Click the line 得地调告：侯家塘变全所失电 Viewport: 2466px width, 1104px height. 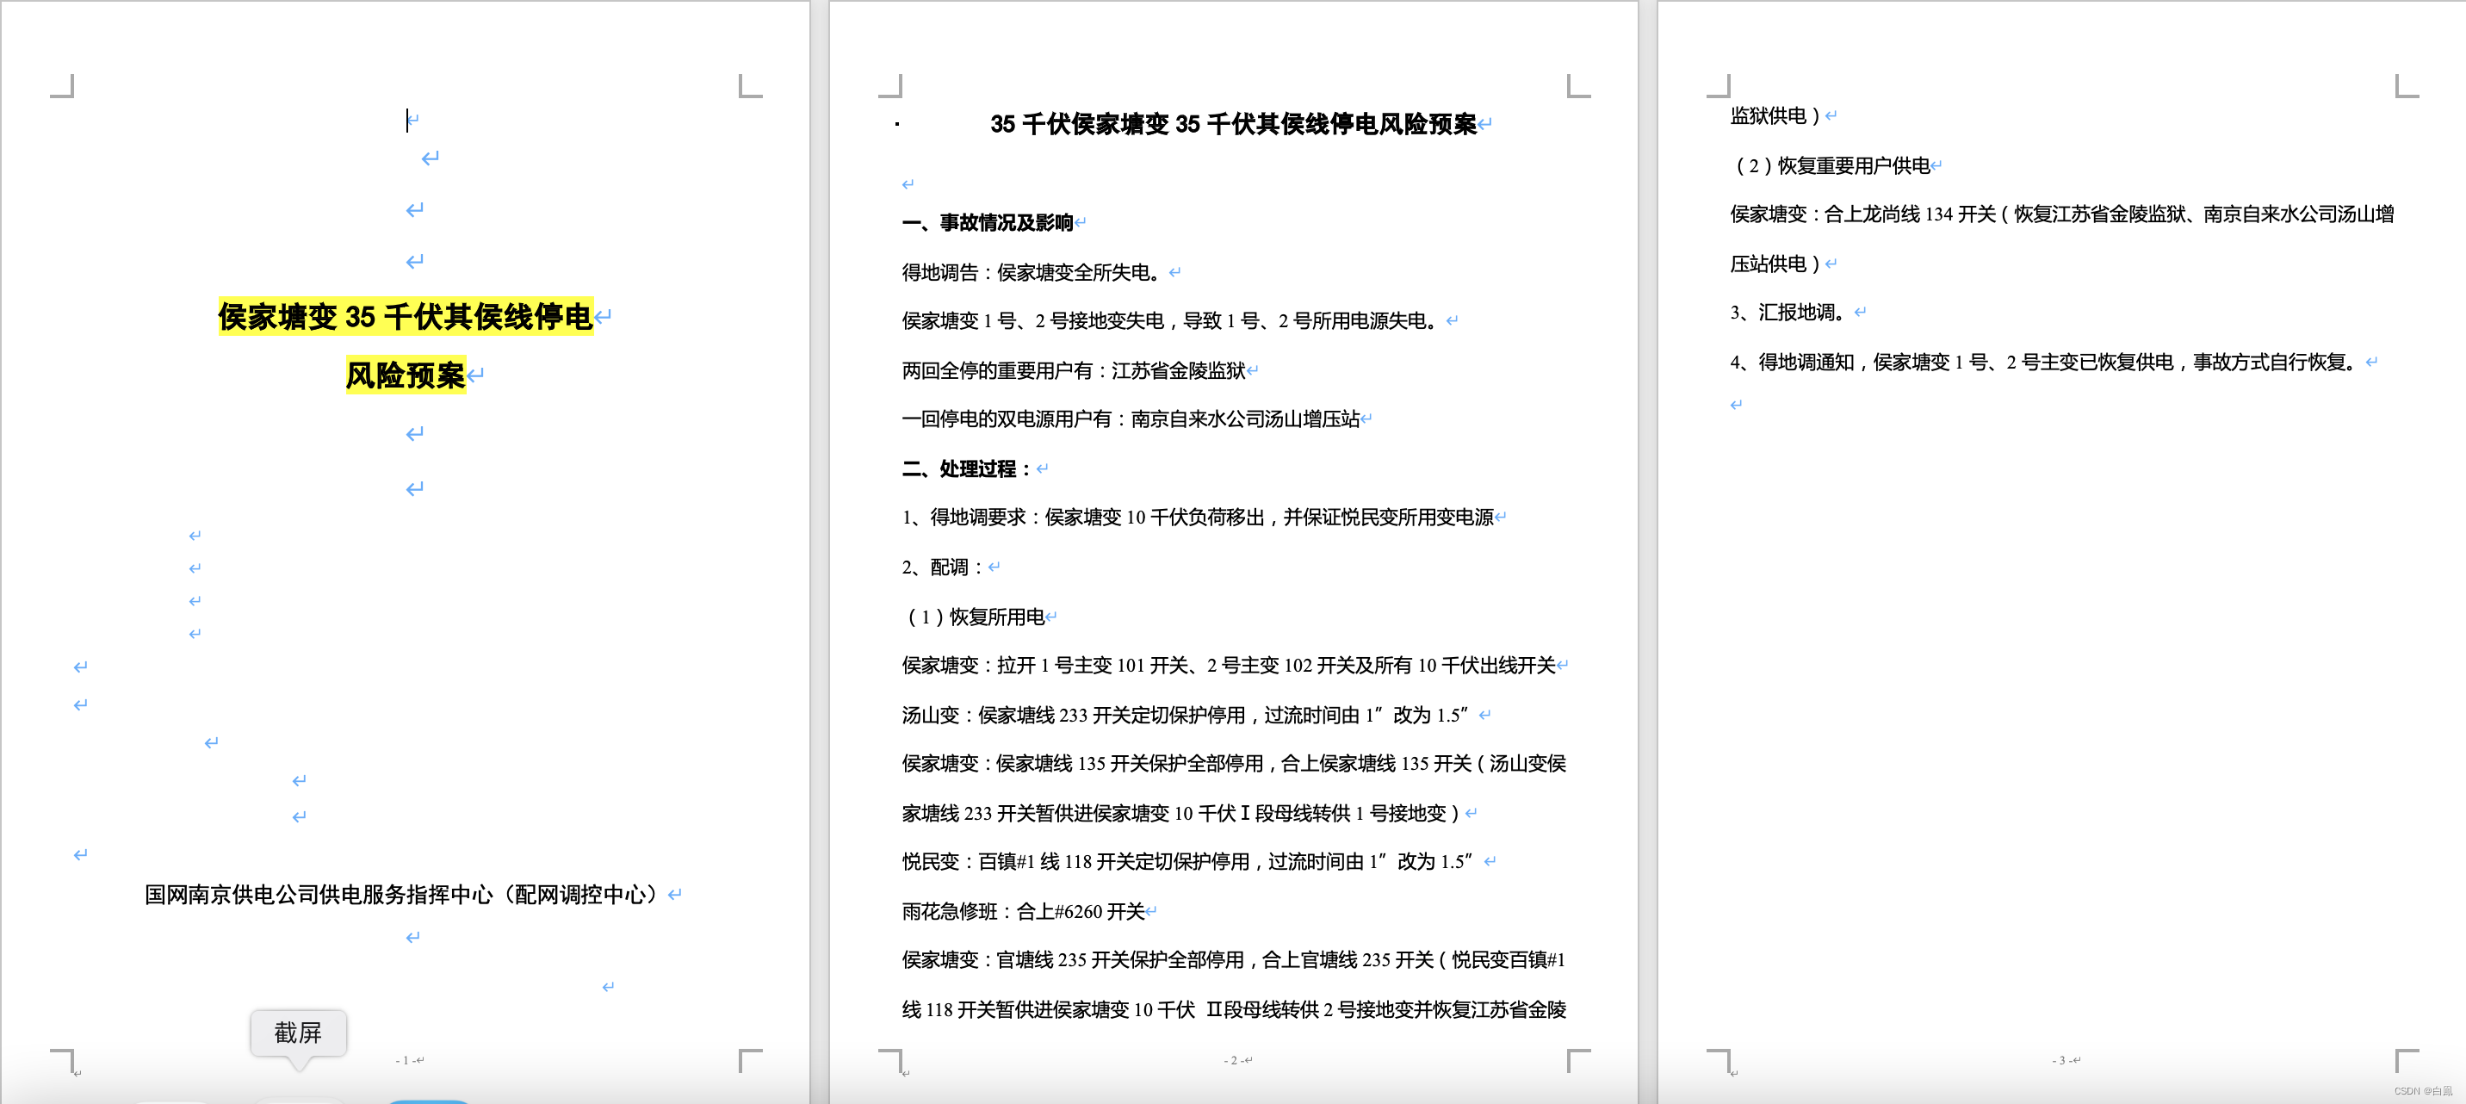tap(1030, 273)
